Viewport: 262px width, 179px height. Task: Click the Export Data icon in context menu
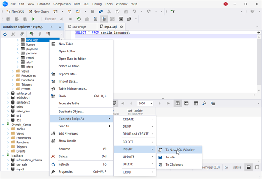coord(53,74)
